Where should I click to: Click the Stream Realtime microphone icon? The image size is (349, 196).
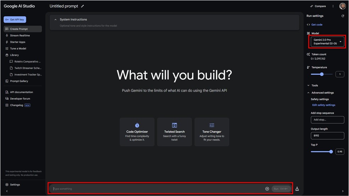(7, 35)
